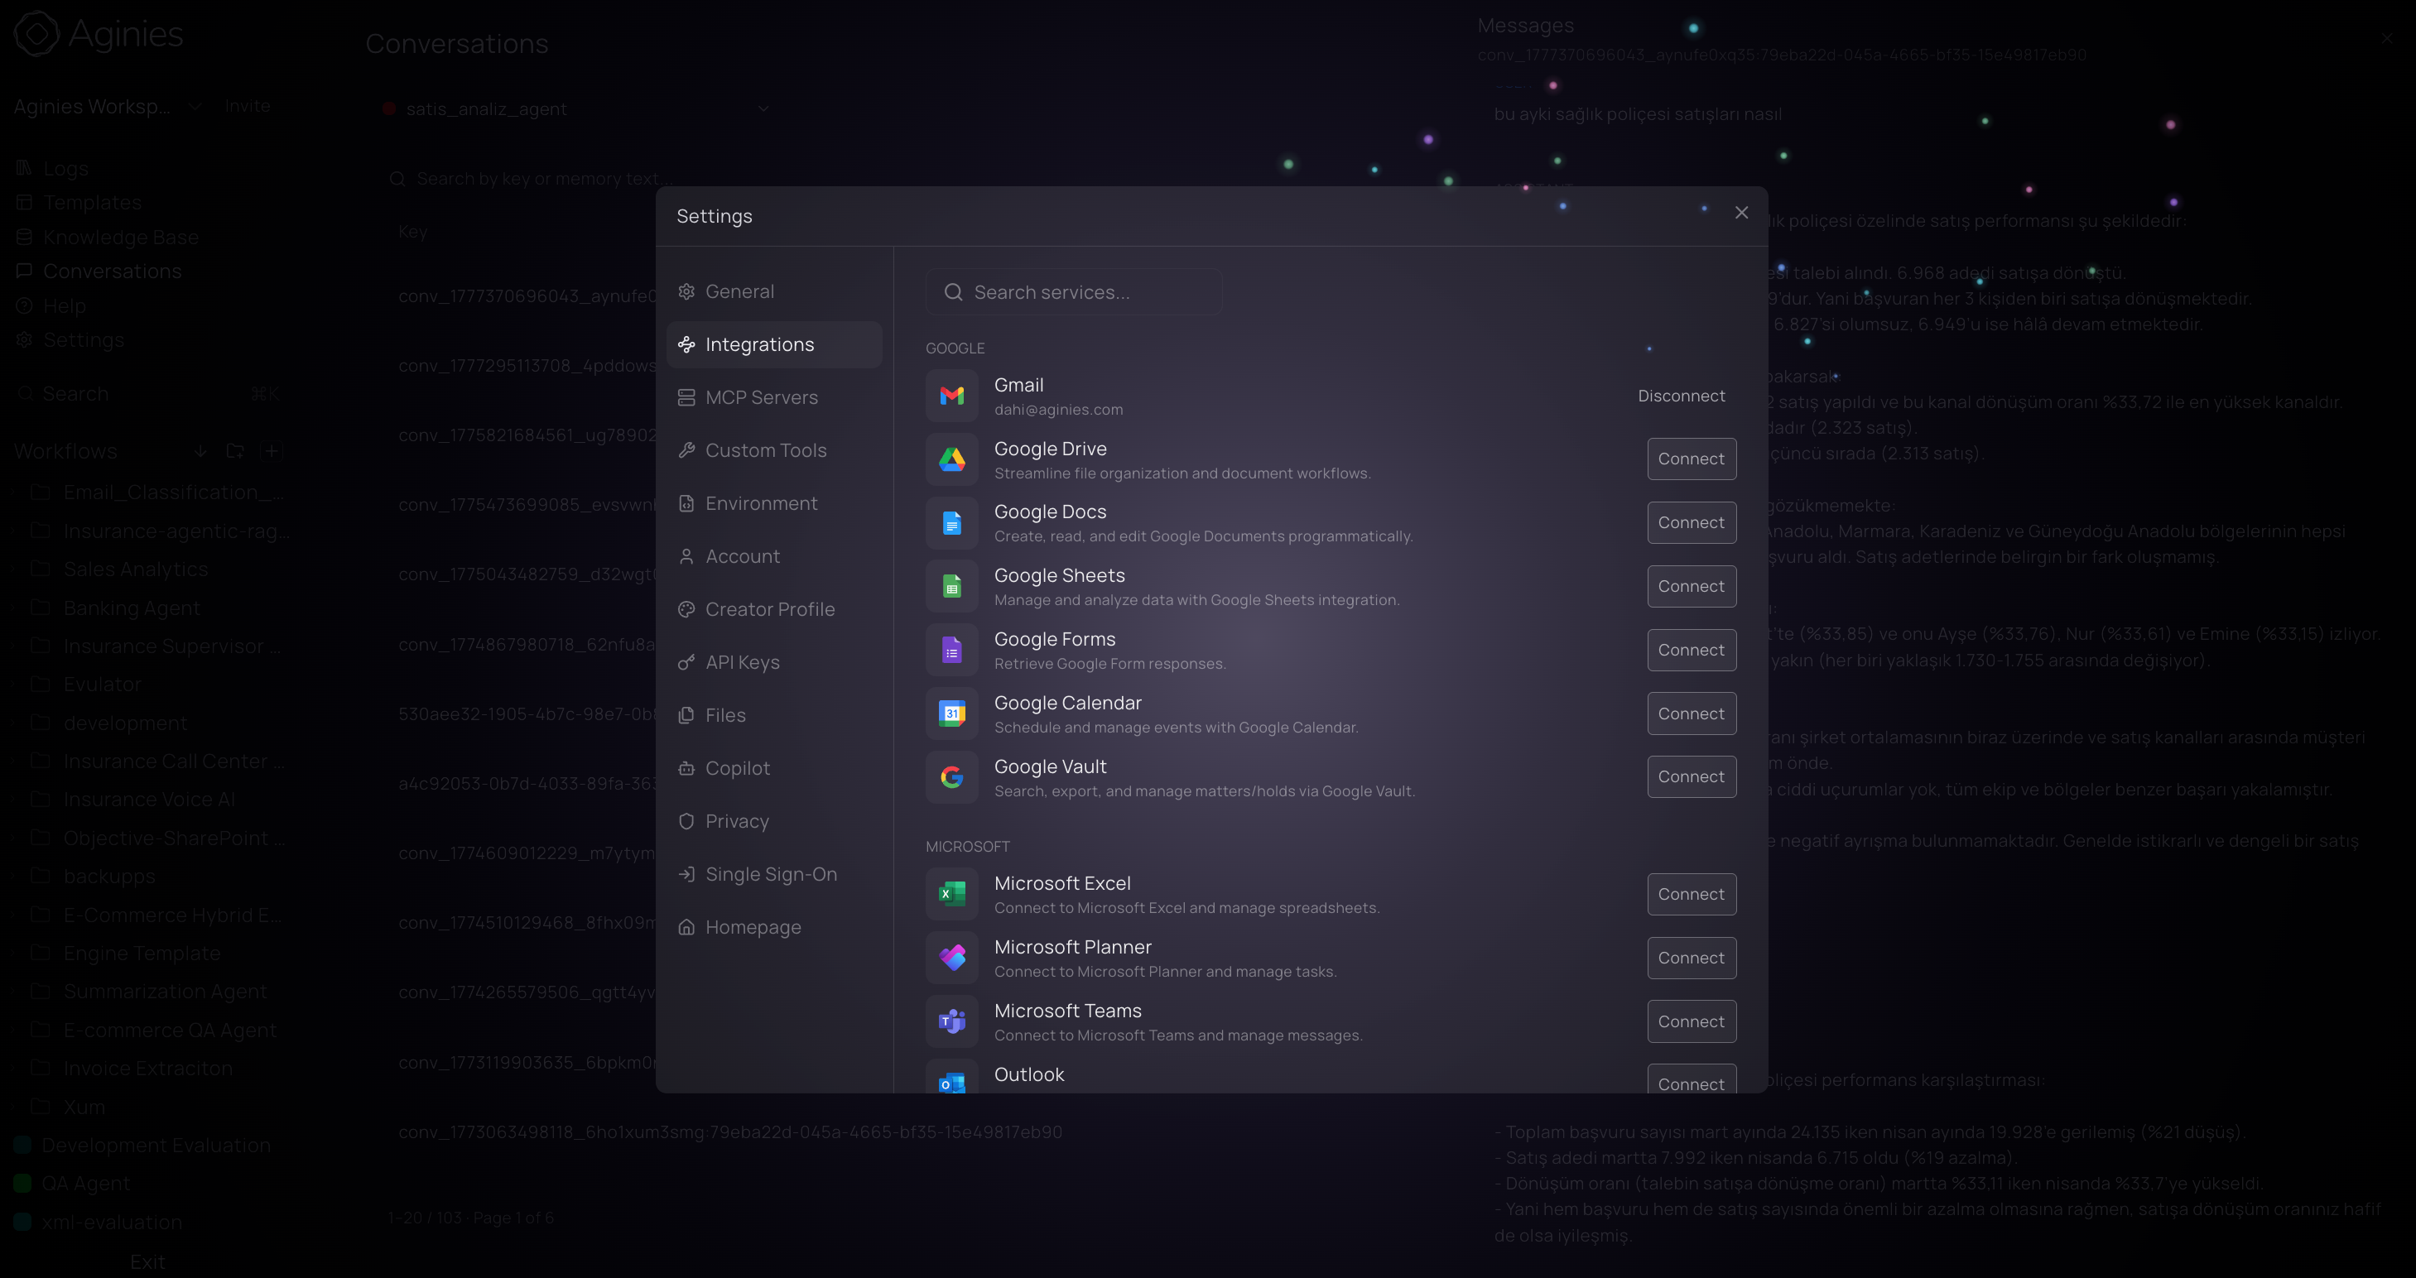Image resolution: width=2416 pixels, height=1278 pixels.
Task: Disconnect the Gmail integration
Action: coord(1681,396)
